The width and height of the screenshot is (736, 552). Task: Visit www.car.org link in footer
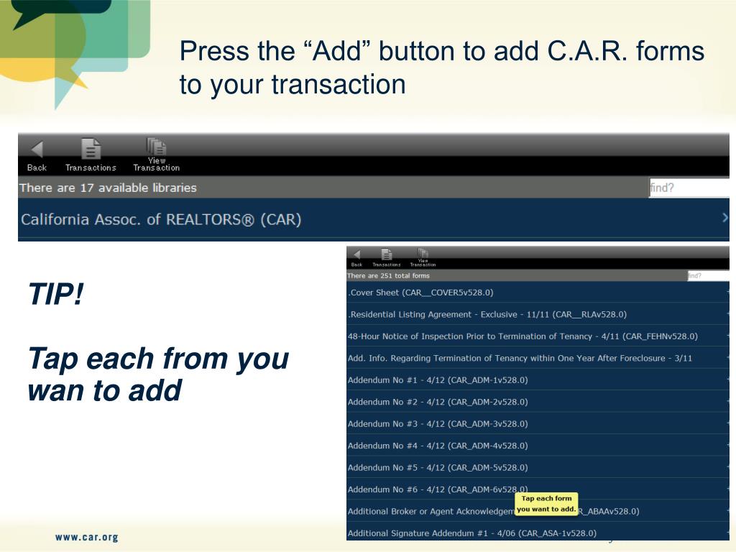click(x=87, y=537)
